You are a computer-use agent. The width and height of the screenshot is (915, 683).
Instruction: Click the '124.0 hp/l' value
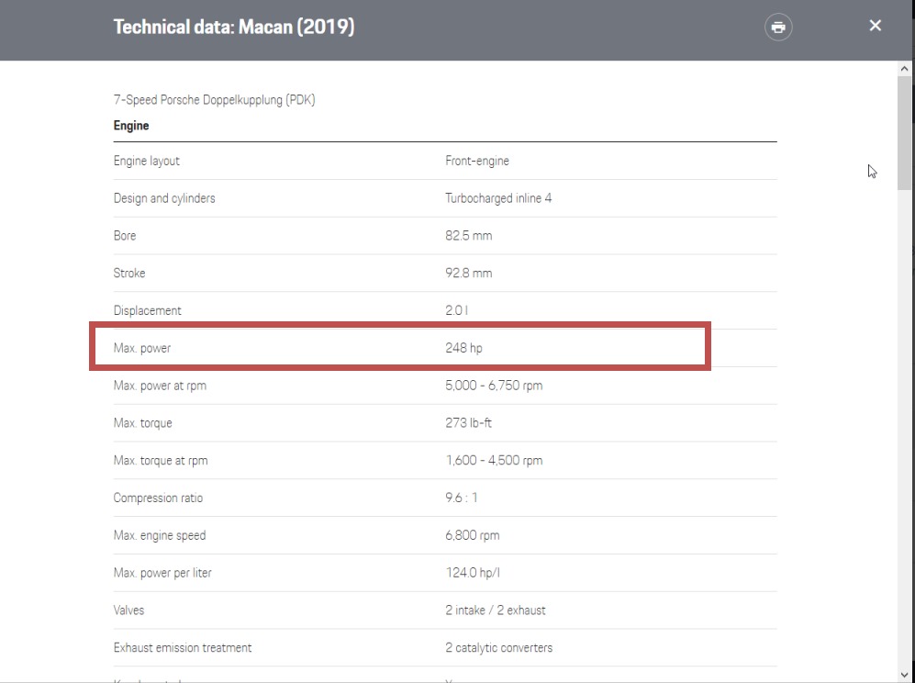pos(472,573)
